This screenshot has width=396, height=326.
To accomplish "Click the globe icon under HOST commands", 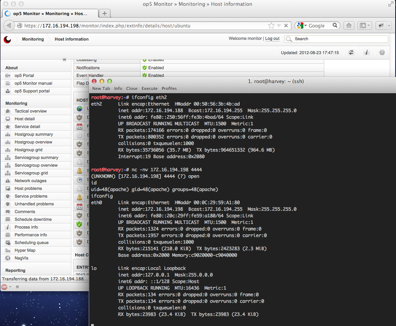I will coord(80,109).
